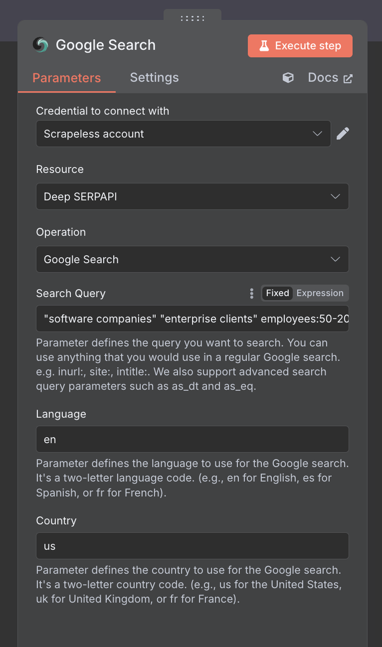The image size is (382, 647).
Task: Switch Search Query to Expression mode
Action: pyautogui.click(x=320, y=293)
